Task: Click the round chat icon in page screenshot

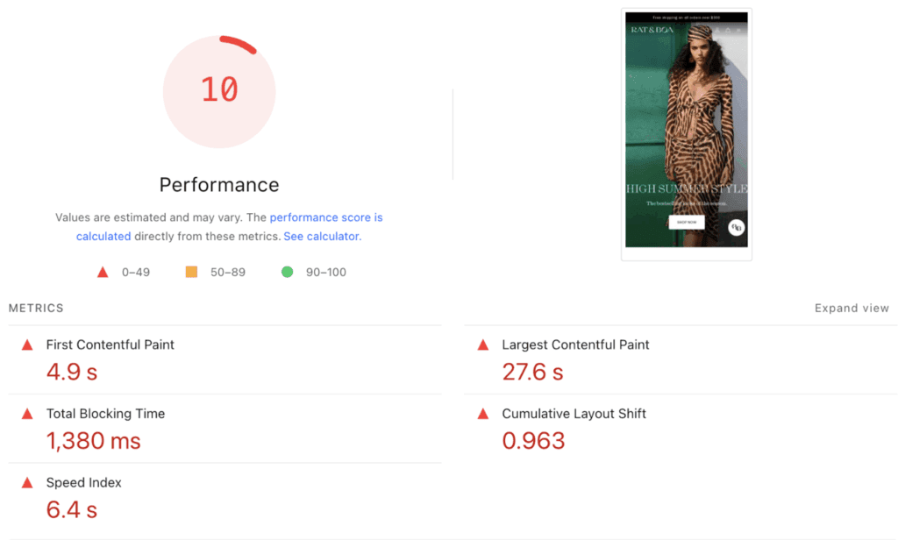Action: pos(737,228)
